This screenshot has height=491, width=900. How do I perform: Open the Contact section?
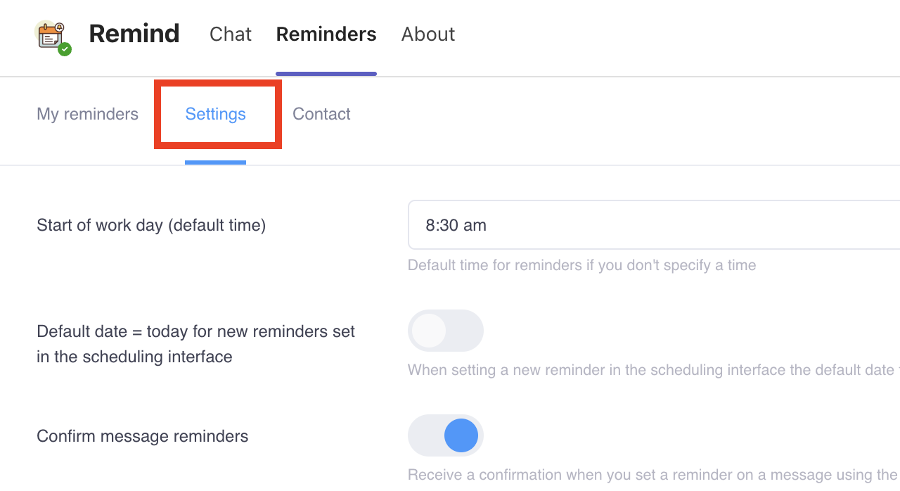pyautogui.click(x=321, y=114)
